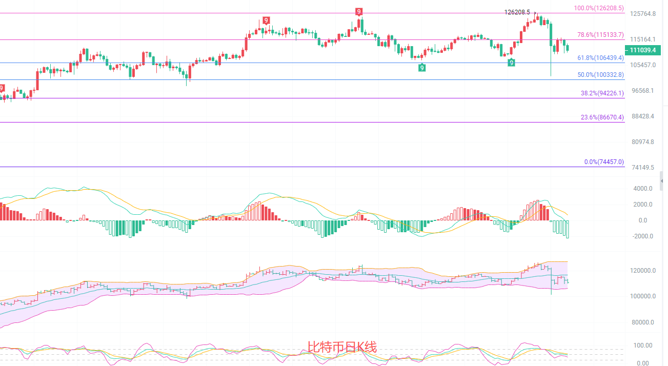Click Bollinger panel axis value 80000.0
The height and width of the screenshot is (366, 668).
tap(642, 322)
